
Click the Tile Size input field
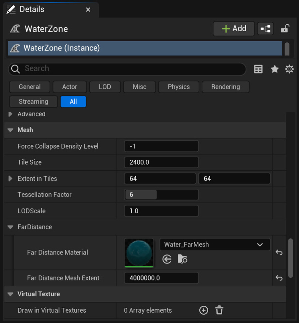point(161,162)
